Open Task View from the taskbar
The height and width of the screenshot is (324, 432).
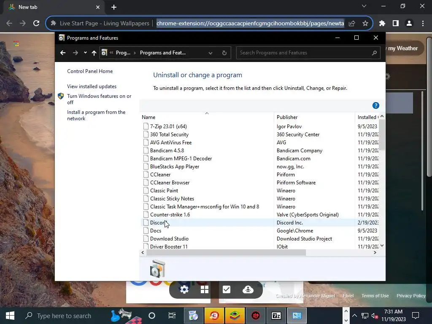tap(172, 316)
